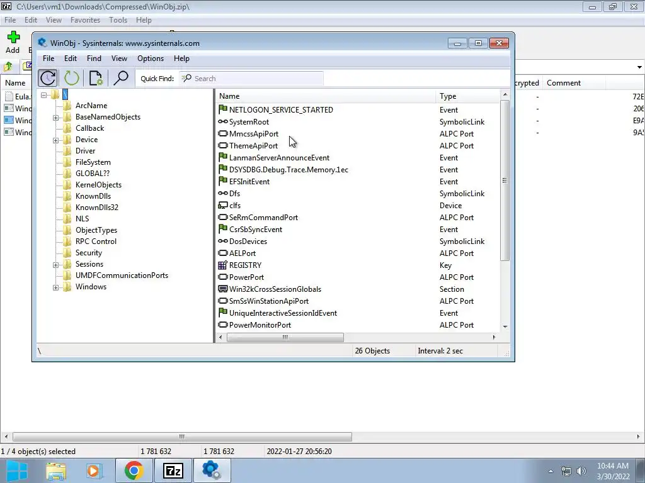This screenshot has height=483, width=645.
Task: Select the PowerPort row
Action: tap(358, 277)
